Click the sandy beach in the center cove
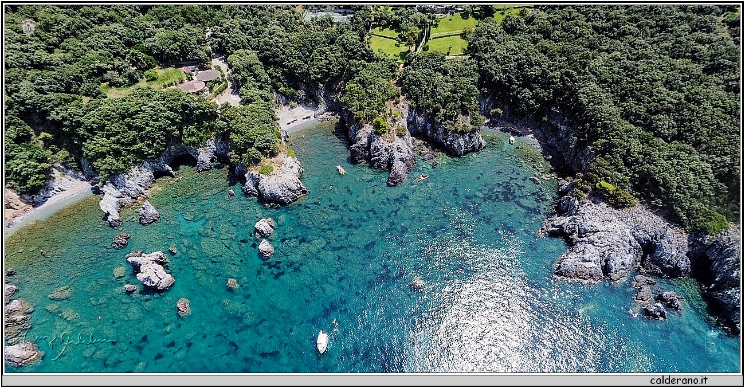This screenshot has width=745, height=388. point(296,117)
